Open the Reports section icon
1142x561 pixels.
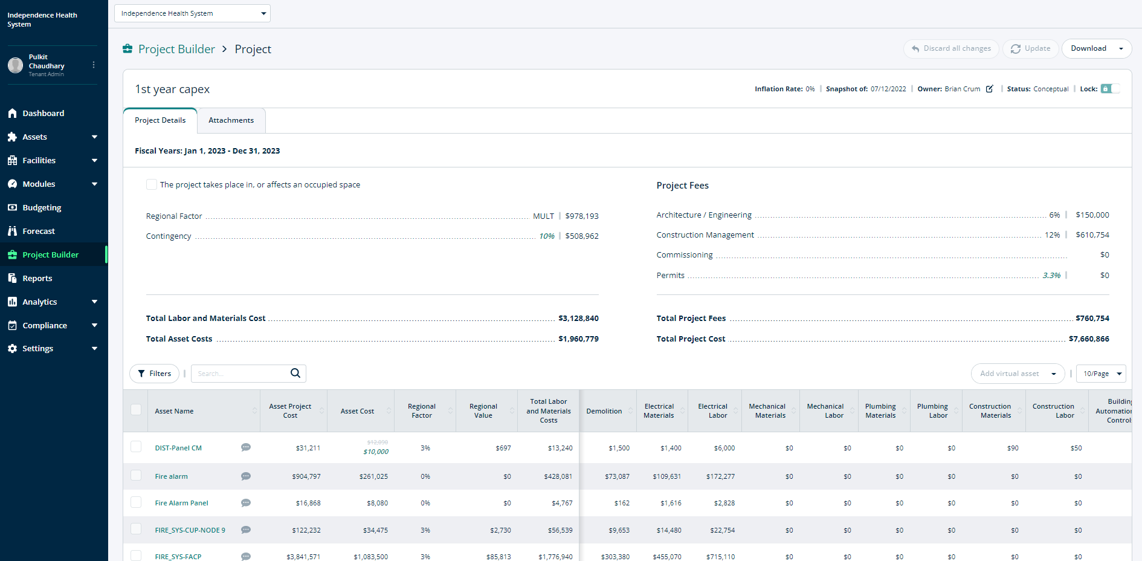(x=12, y=277)
